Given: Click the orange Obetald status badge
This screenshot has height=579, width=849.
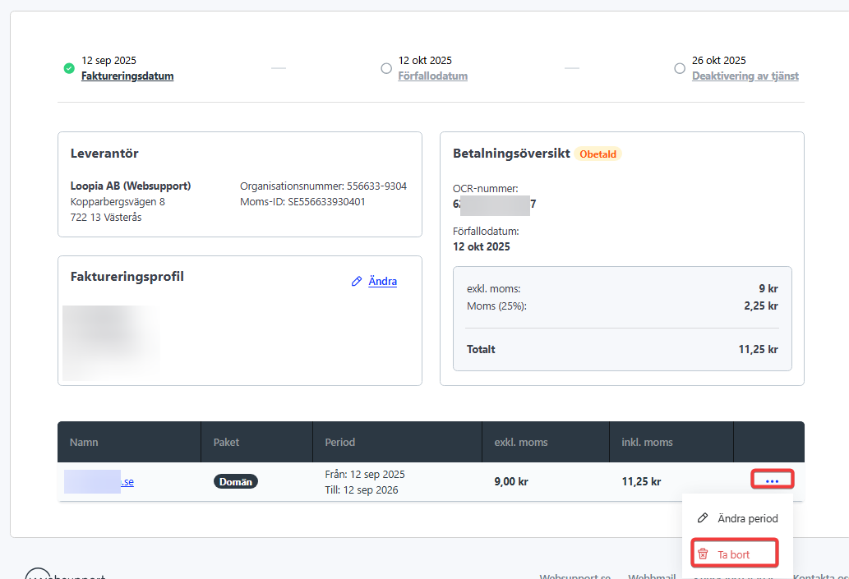Looking at the screenshot, I should point(598,154).
